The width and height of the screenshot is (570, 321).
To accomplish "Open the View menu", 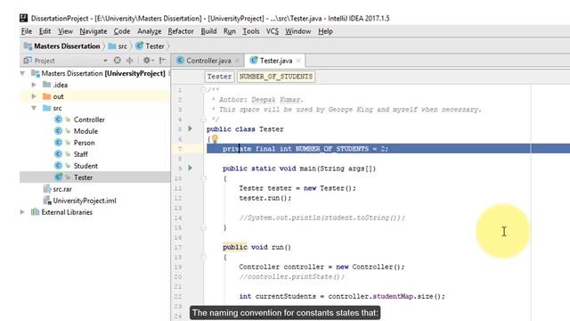I will (65, 31).
